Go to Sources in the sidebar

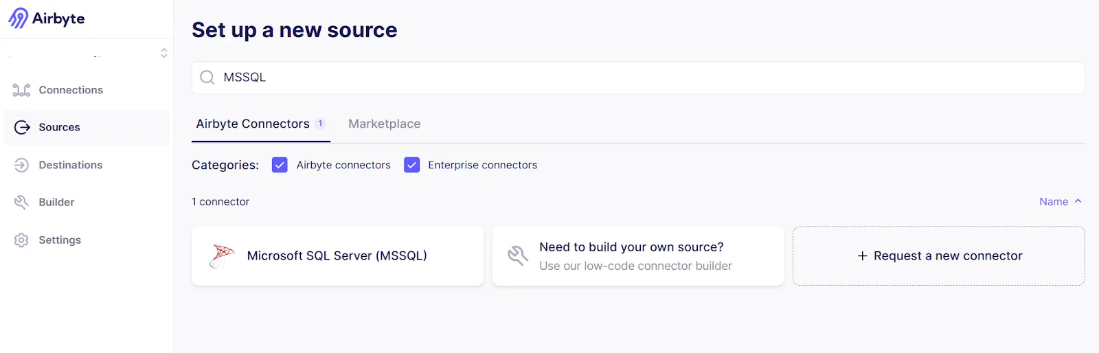[87, 127]
